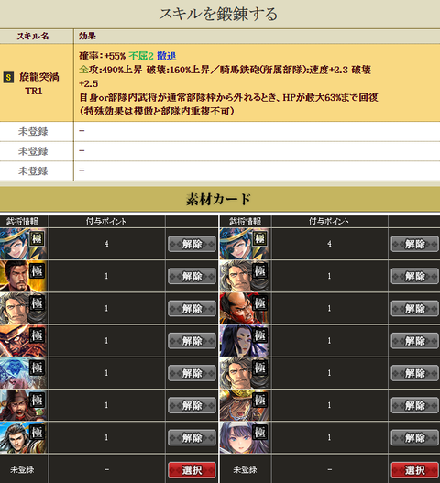This screenshot has height=483, width=440.
Task: Click the 効果 column header
Action: pyautogui.click(x=87, y=37)
